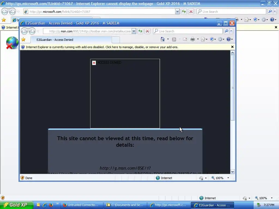The width and height of the screenshot is (279, 209).
Task: Refresh the E2Guardian page
Action: point(140,31)
